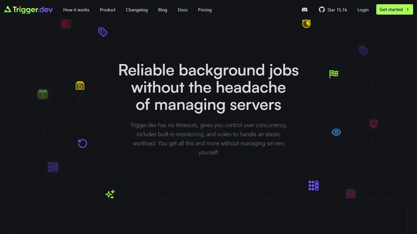Click the purple dotted grid queue icon
Image resolution: width=417 pixels, height=234 pixels.
313,186
